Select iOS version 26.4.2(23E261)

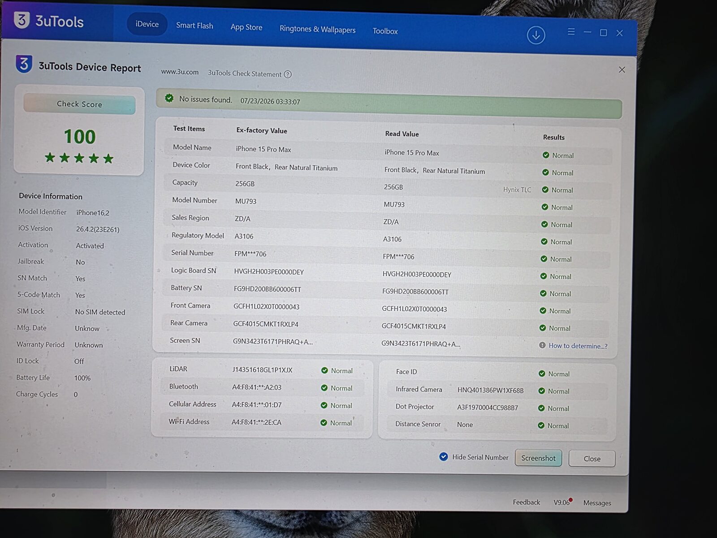pos(98,230)
